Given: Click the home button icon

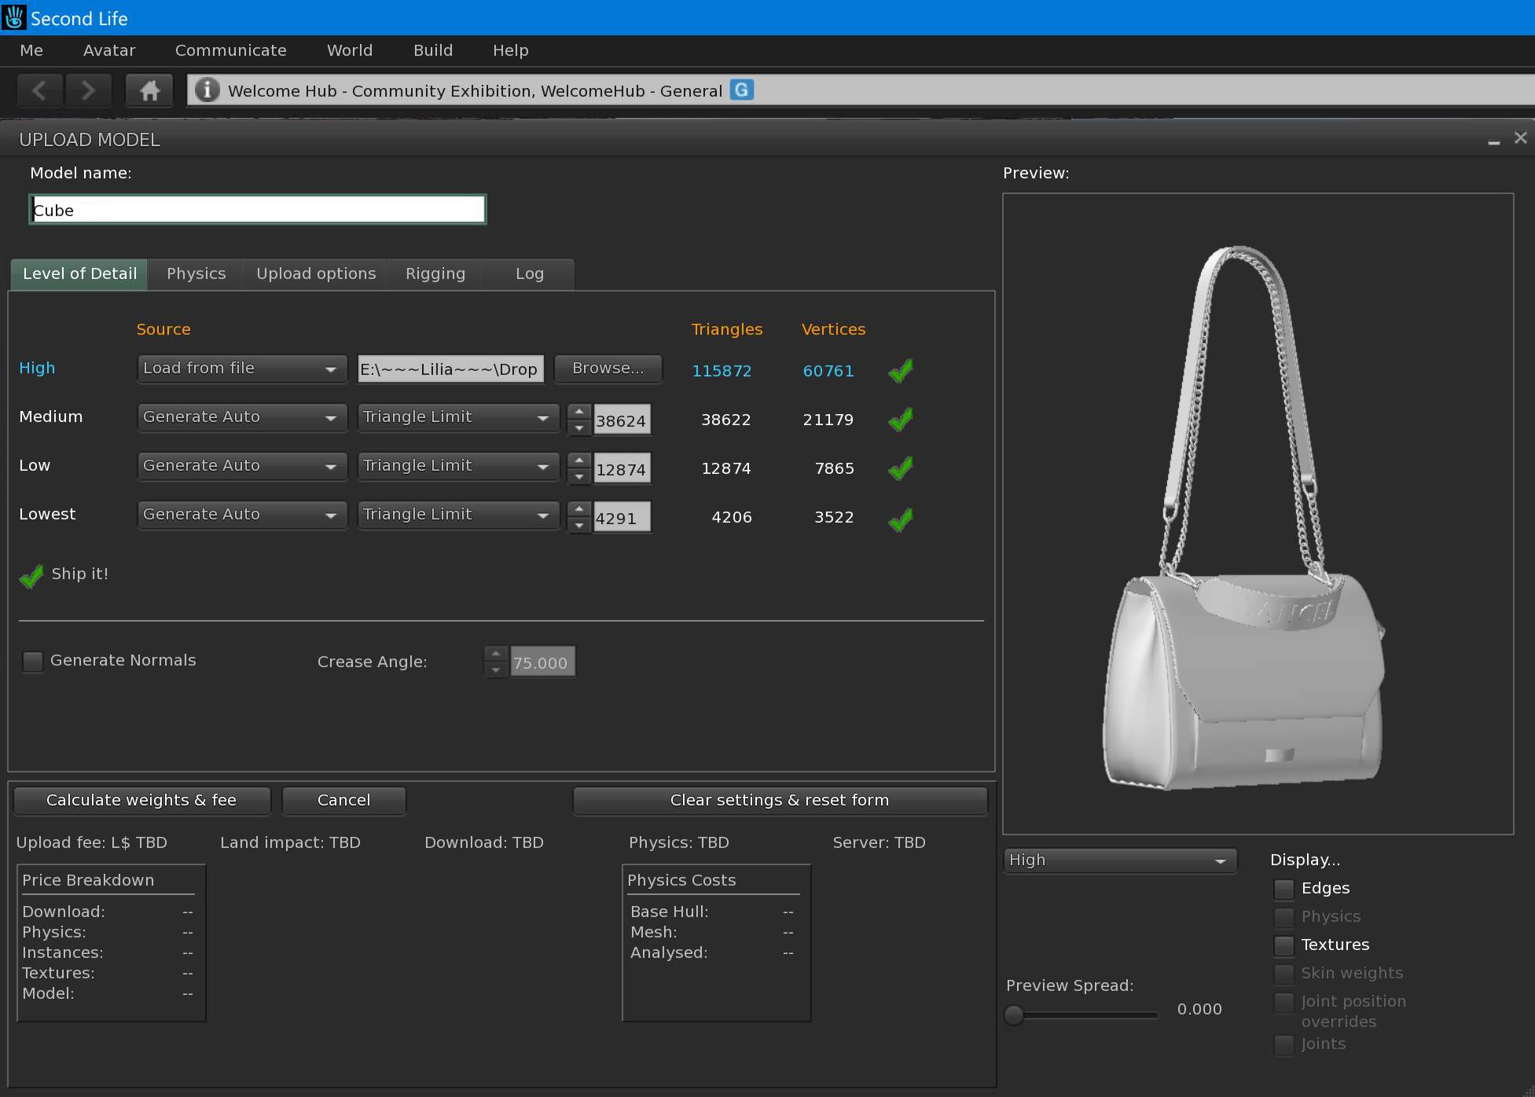Looking at the screenshot, I should [149, 90].
